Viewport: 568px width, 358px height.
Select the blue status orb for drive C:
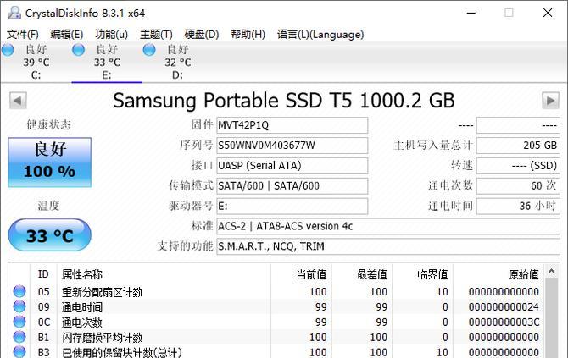[8, 50]
